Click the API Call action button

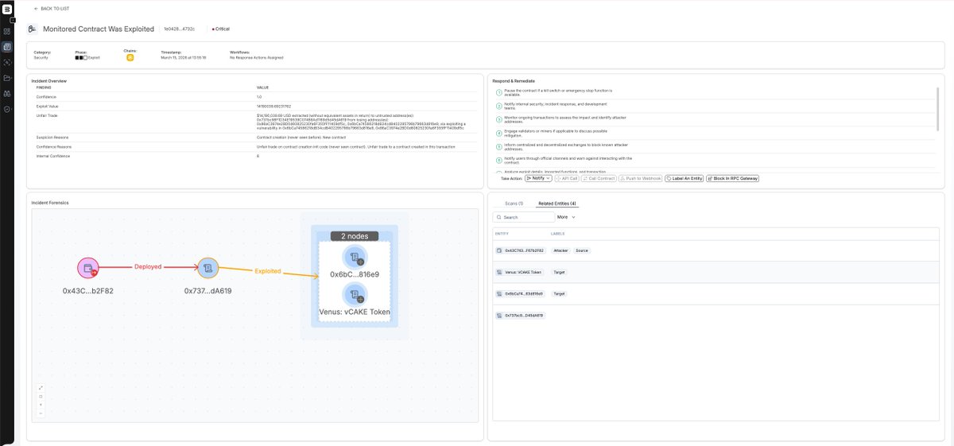tap(567, 178)
